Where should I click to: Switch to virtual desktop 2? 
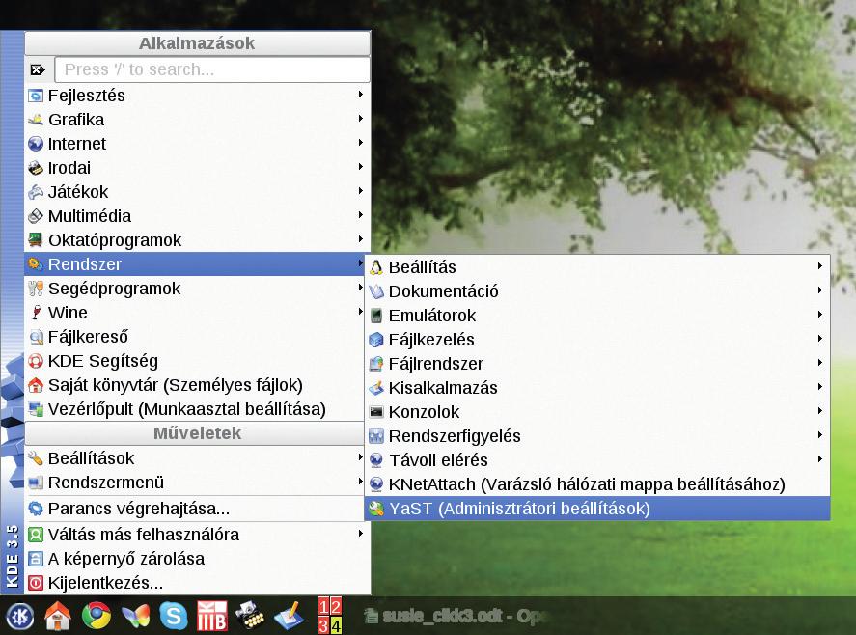pos(336,606)
